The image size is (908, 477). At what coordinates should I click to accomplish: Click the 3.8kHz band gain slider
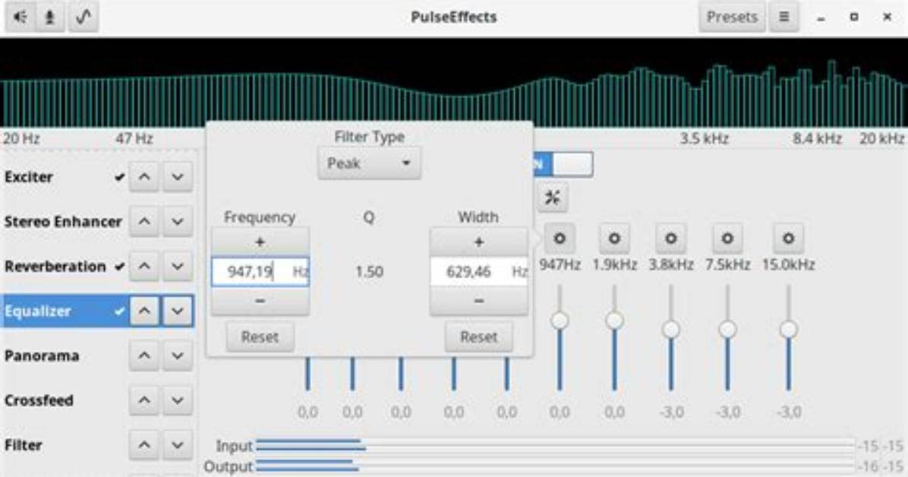670,338
